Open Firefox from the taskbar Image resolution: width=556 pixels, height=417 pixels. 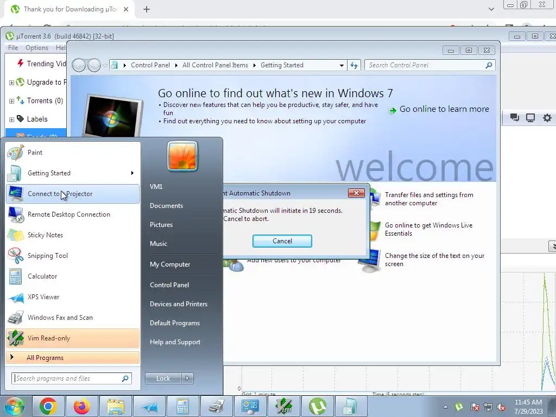81,406
